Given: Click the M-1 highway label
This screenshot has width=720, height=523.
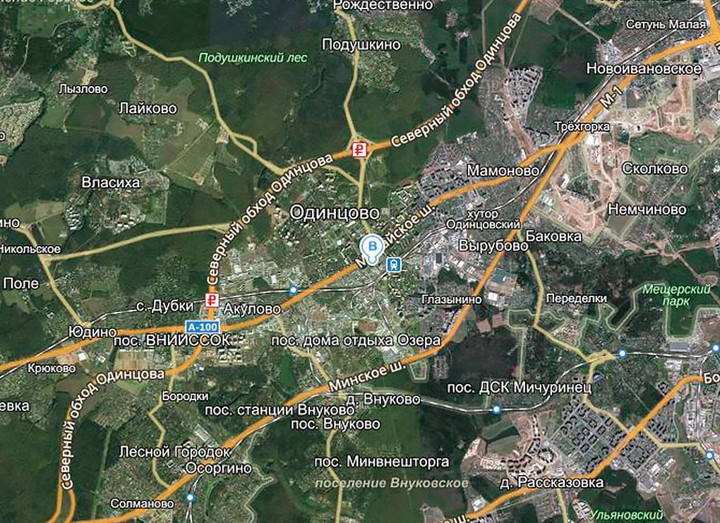Looking at the screenshot, I should tap(611, 97).
